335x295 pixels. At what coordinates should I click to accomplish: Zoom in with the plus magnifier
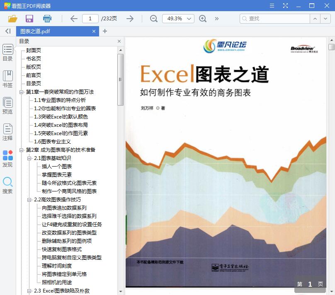point(203,19)
